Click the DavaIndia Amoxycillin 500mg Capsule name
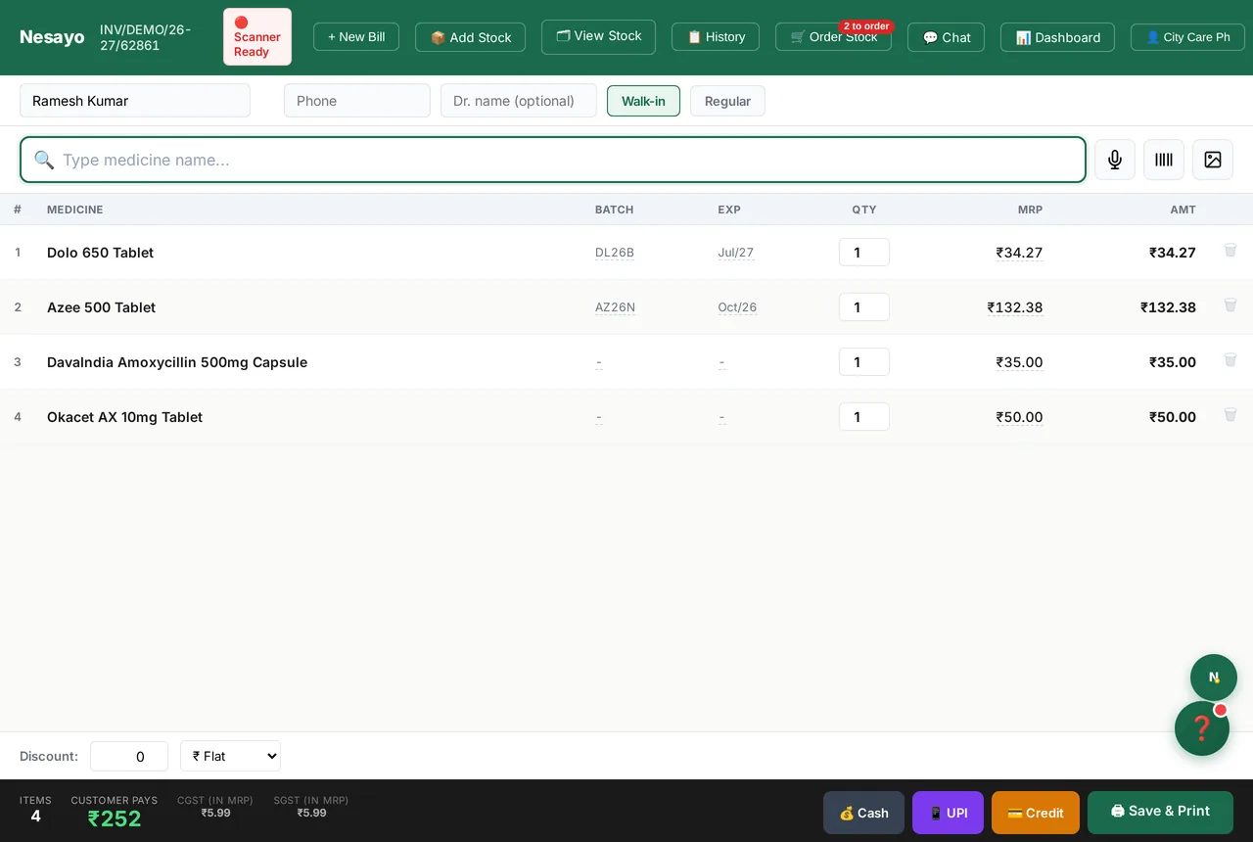The height and width of the screenshot is (842, 1253). pos(177,362)
